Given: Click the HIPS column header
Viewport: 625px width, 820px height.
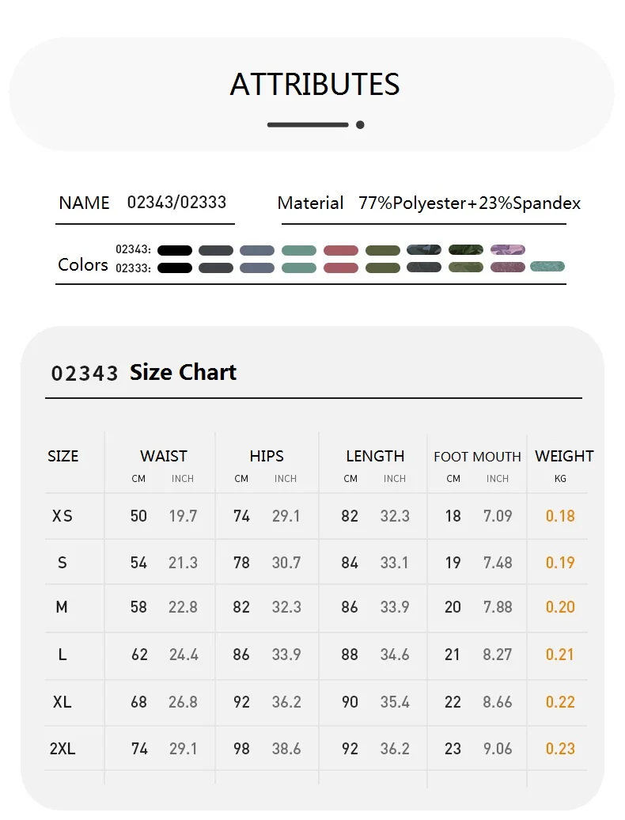Looking at the screenshot, I should coord(267,456).
